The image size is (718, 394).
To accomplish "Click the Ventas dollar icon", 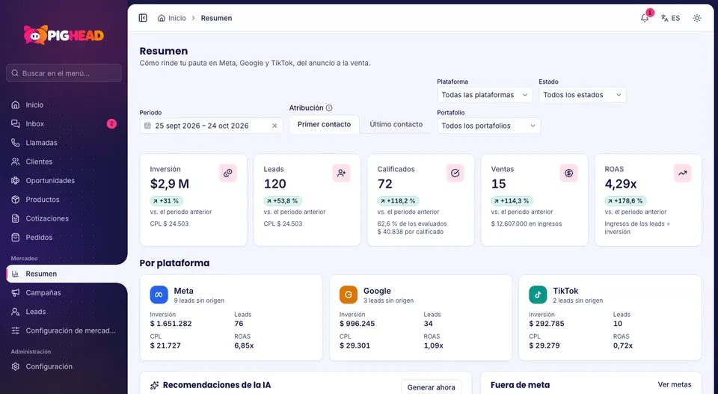I will [568, 173].
